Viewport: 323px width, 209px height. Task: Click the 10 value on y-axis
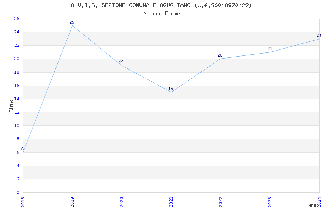(x=17, y=125)
